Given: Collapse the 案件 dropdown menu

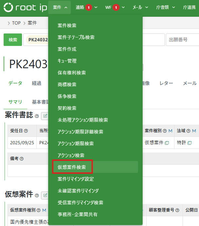Looking at the screenshot, I should point(59,7).
